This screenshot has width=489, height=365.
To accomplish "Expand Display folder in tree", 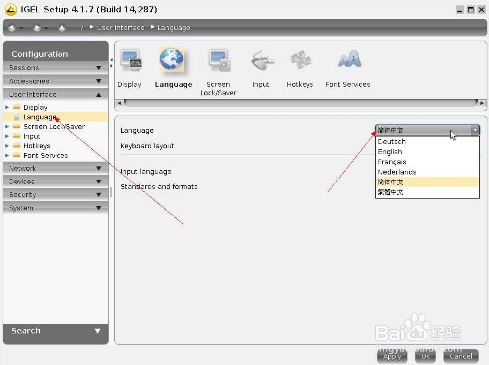I will pos(7,107).
